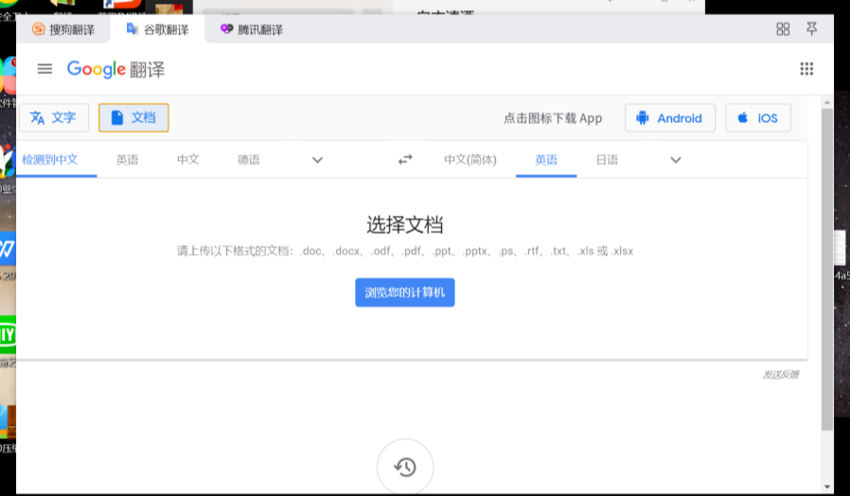The height and width of the screenshot is (496, 850).
Task: Click the Google 翻译 logo
Action: (x=115, y=69)
